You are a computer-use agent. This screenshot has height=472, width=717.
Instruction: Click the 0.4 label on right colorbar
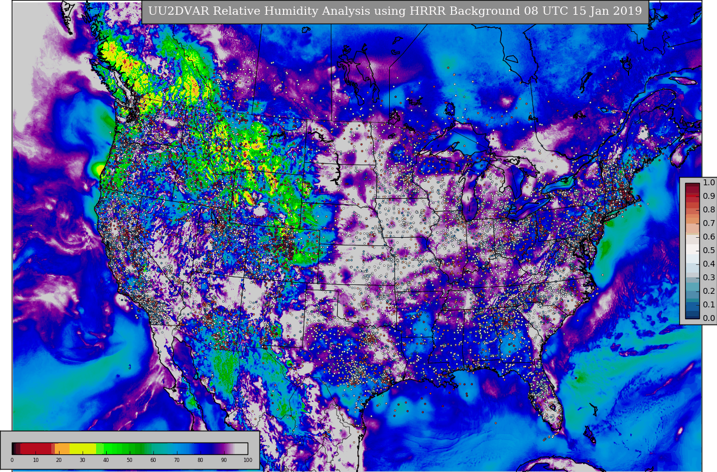pos(709,264)
